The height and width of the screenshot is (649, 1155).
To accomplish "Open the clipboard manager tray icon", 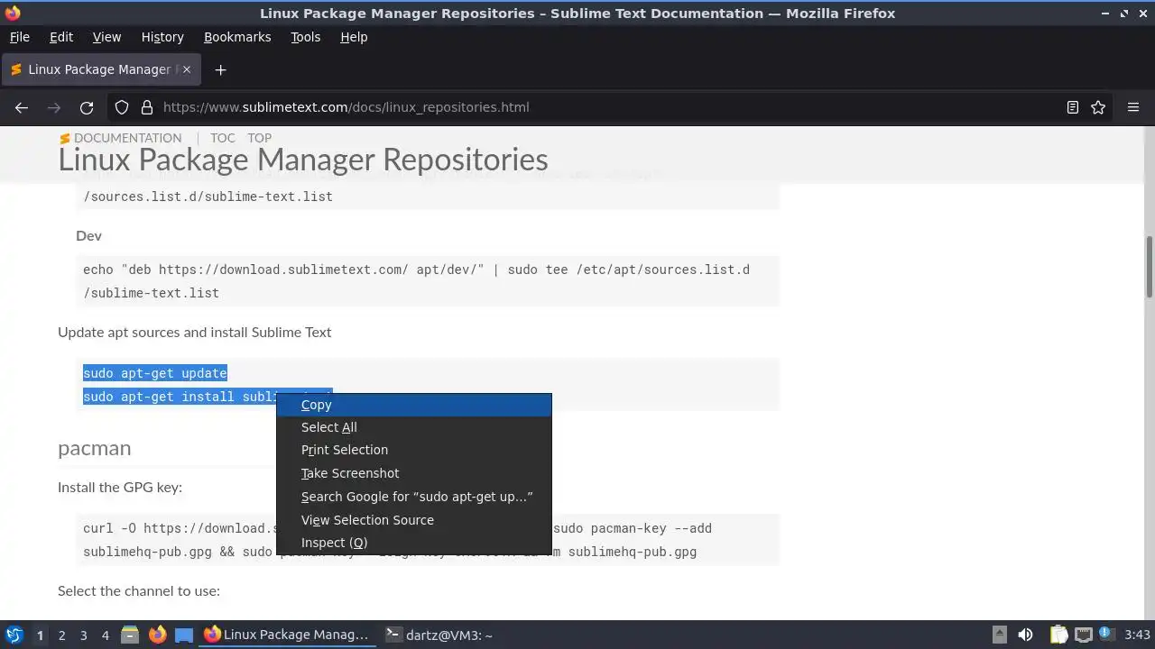I will click(1058, 635).
